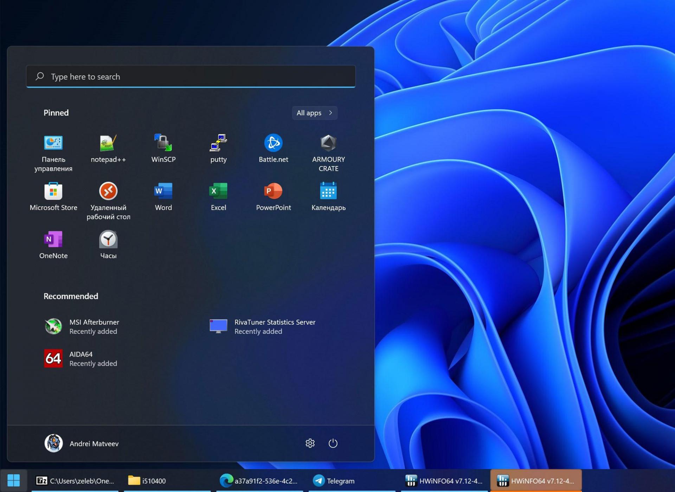Screen dimensions: 675x492
Task: Open WinSCP from the Pinned section
Action: pos(163,149)
